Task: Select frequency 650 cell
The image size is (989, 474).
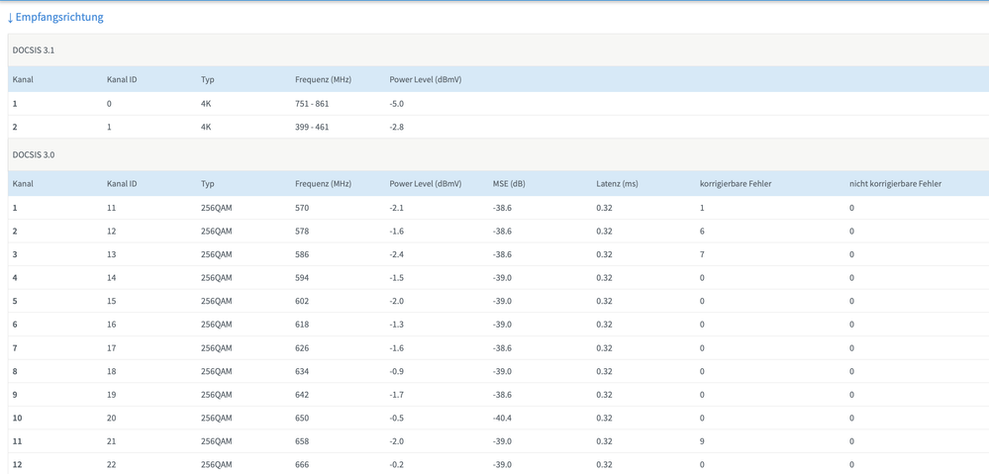Action: tap(302, 418)
